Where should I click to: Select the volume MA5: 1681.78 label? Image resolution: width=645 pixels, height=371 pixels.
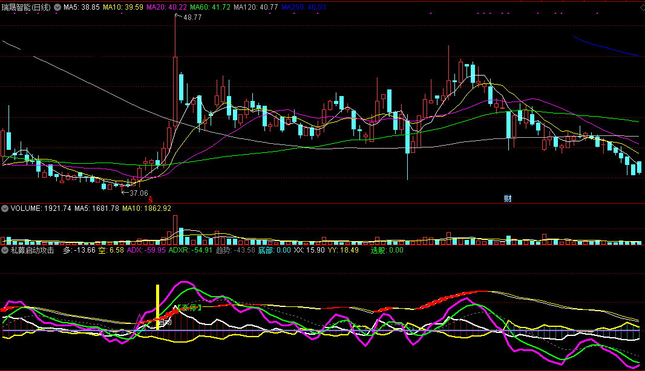pos(97,208)
